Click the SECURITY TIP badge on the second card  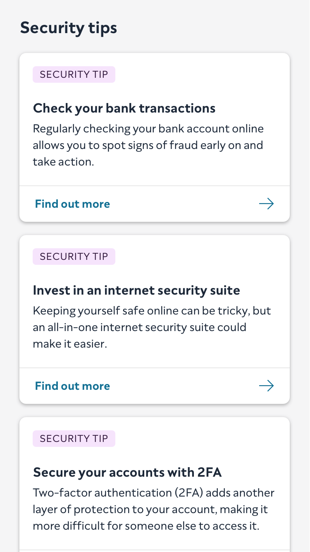pyautogui.click(x=74, y=257)
